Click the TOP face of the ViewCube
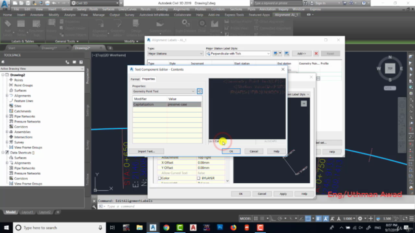The width and height of the screenshot is (415, 233). (x=390, y=69)
